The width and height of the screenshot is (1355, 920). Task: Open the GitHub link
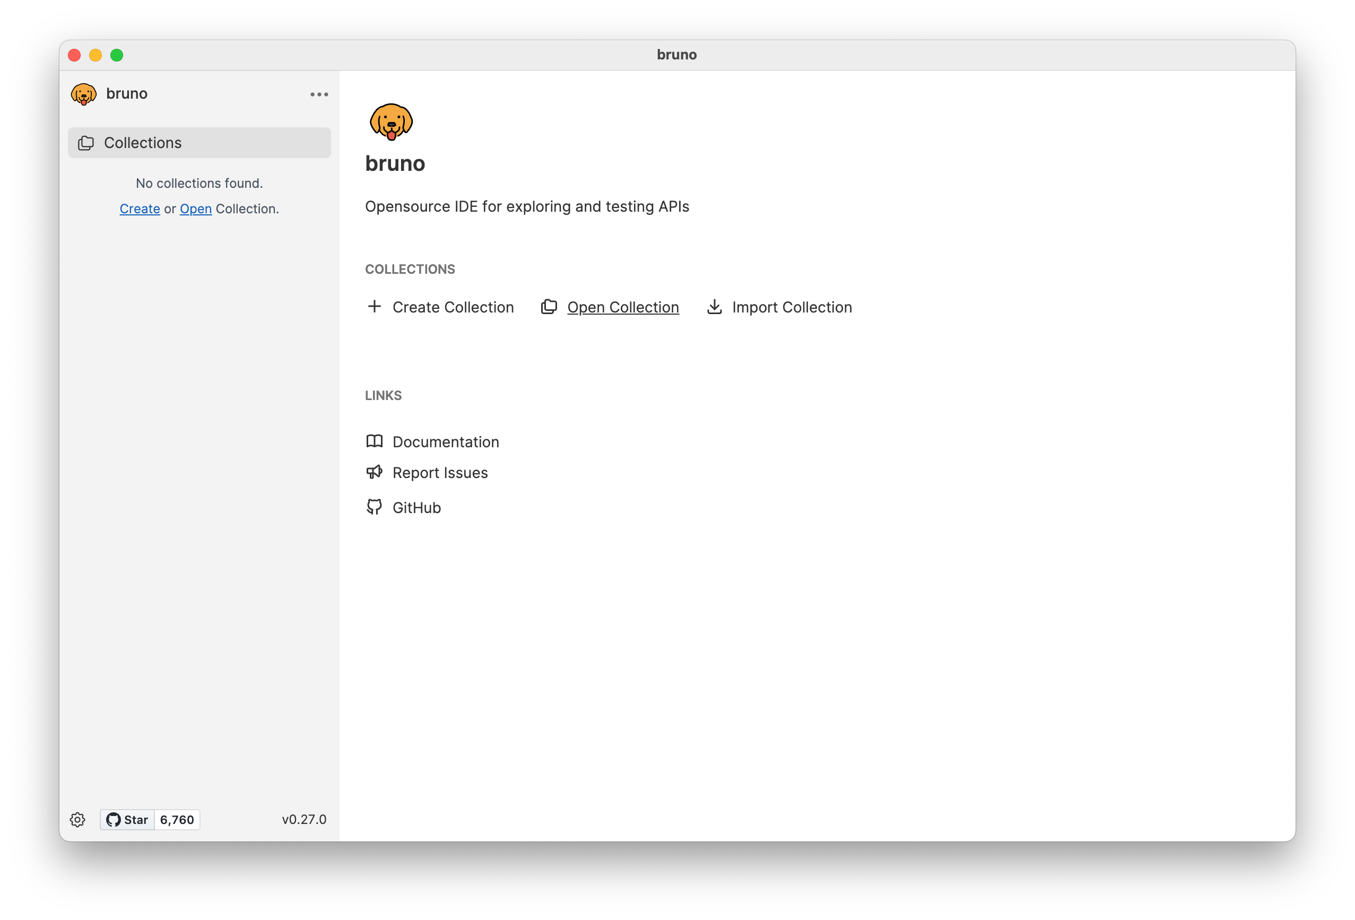click(417, 508)
